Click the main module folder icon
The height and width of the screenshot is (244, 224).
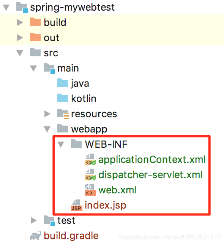(49, 69)
